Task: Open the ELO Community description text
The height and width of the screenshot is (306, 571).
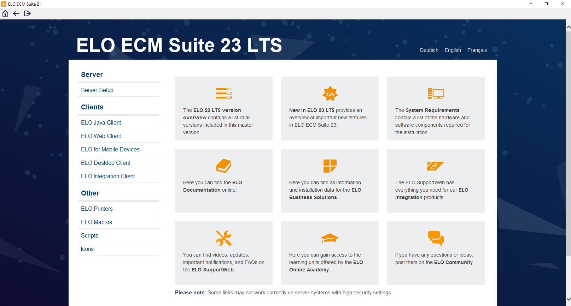Action: pos(435,258)
